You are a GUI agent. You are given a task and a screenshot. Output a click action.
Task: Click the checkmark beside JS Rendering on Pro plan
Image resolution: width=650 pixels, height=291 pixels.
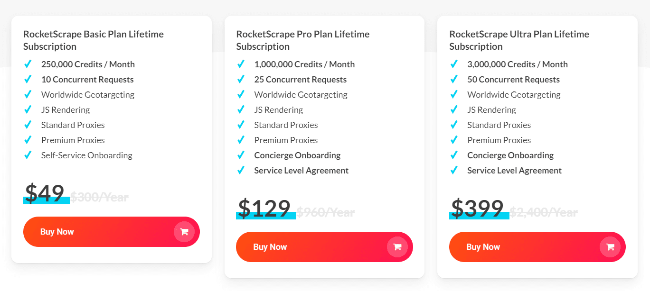[x=241, y=109]
